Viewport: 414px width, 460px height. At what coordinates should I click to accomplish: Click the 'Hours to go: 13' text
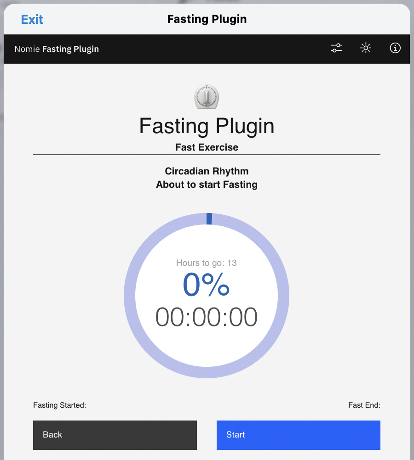tap(207, 263)
